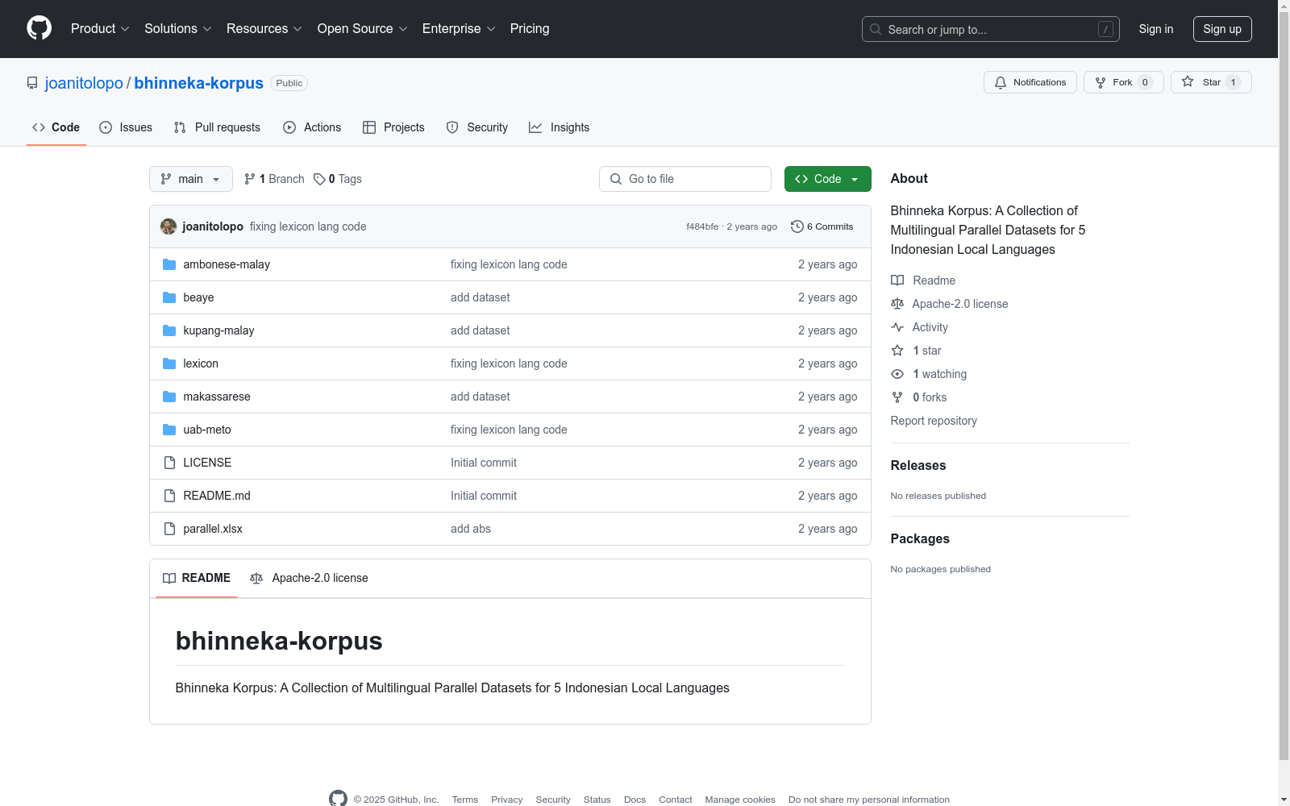
Task: Click the Search or jump to field
Action: click(991, 29)
